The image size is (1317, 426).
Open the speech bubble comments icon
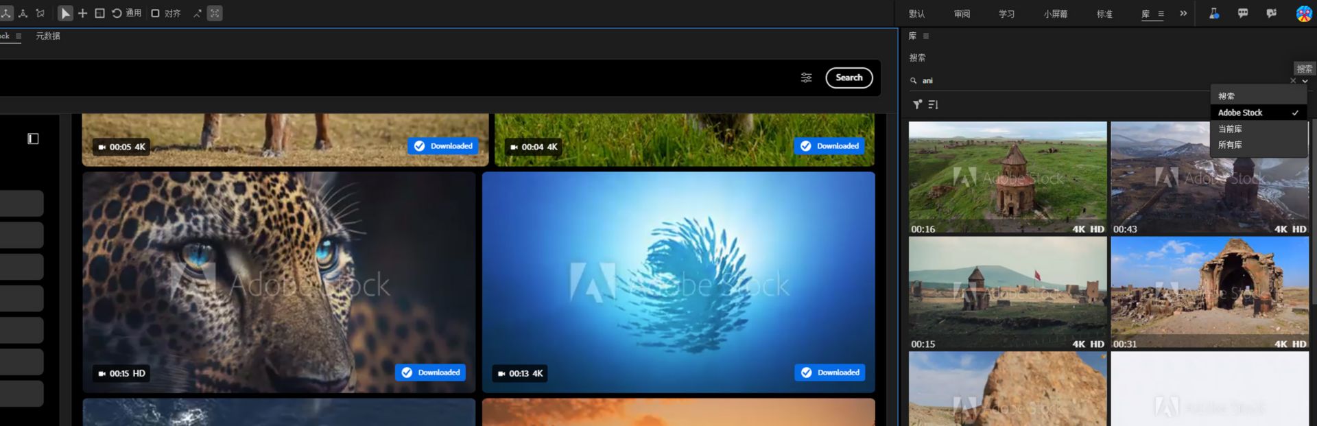(1243, 13)
